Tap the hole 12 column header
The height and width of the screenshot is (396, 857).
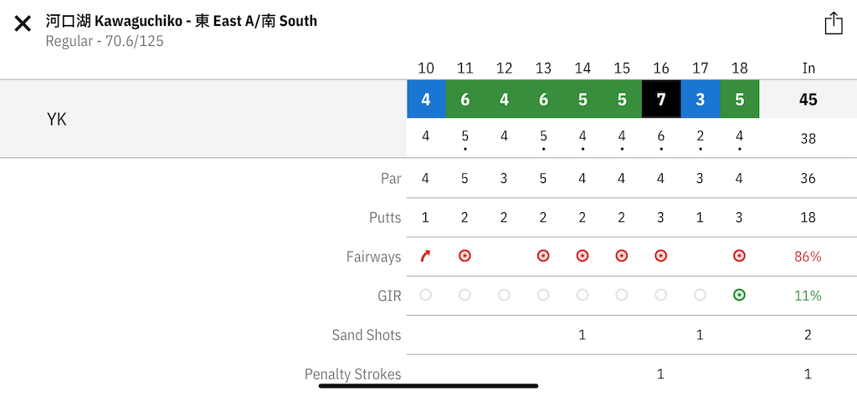pyautogui.click(x=504, y=68)
